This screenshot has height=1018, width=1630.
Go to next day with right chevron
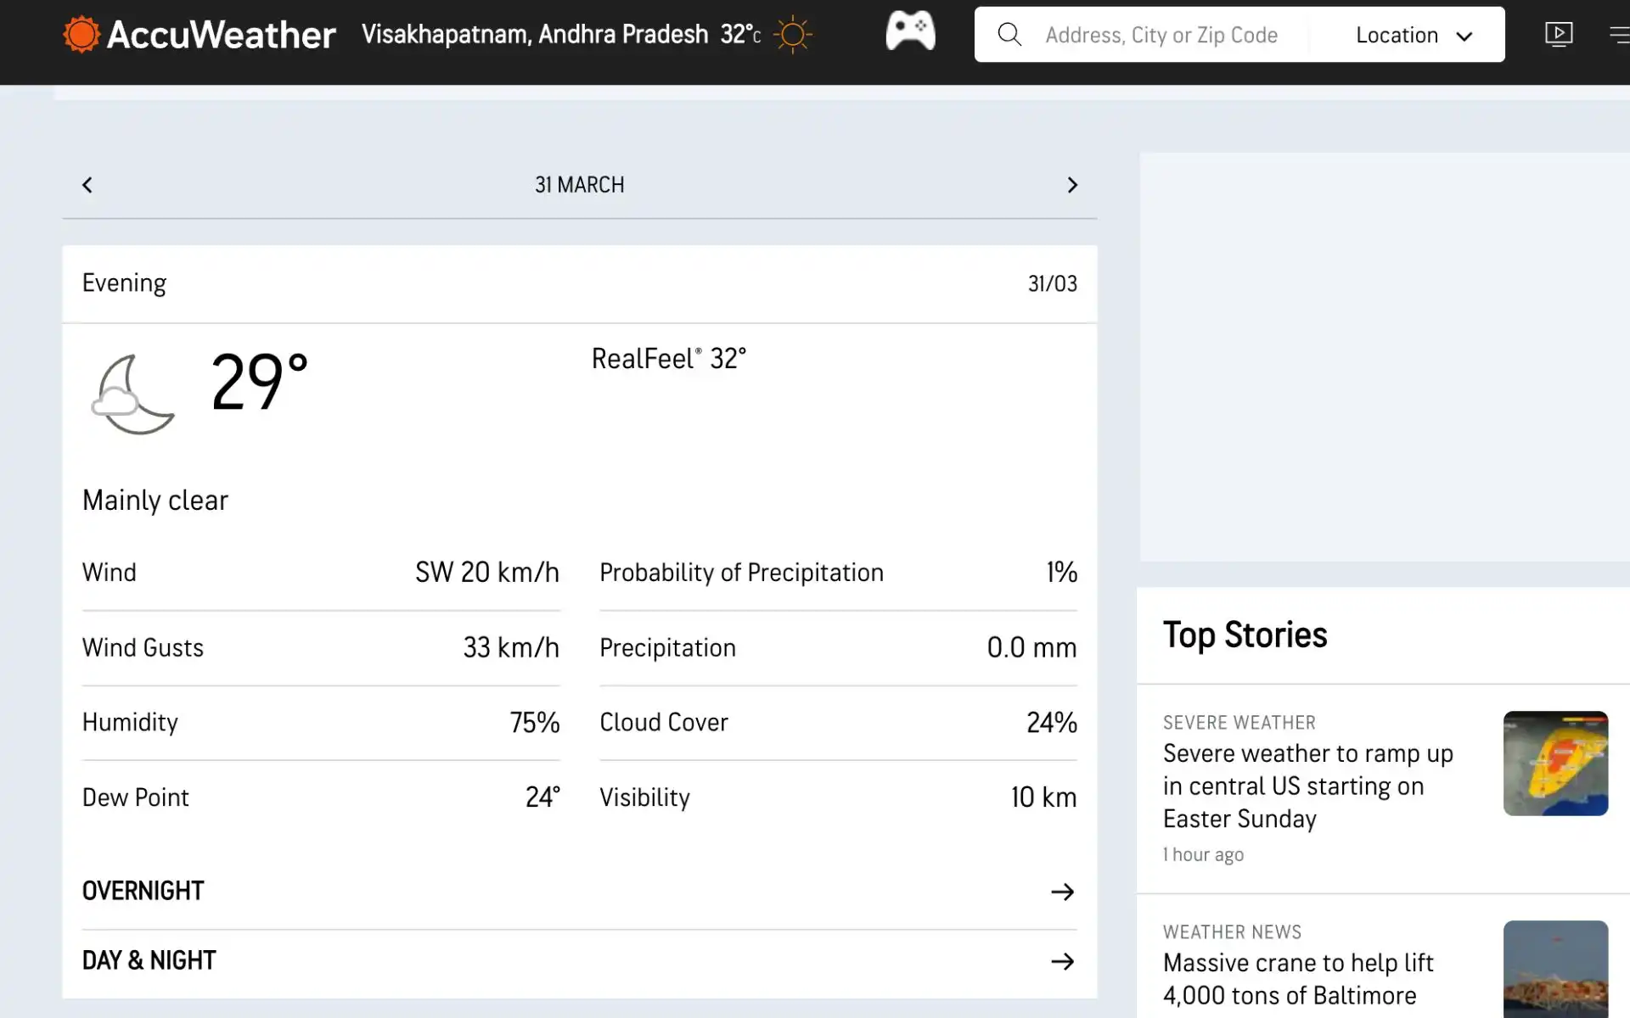coord(1072,185)
